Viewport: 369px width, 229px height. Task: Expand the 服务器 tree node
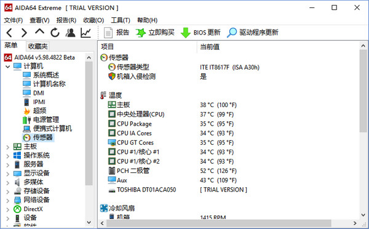[8, 165]
